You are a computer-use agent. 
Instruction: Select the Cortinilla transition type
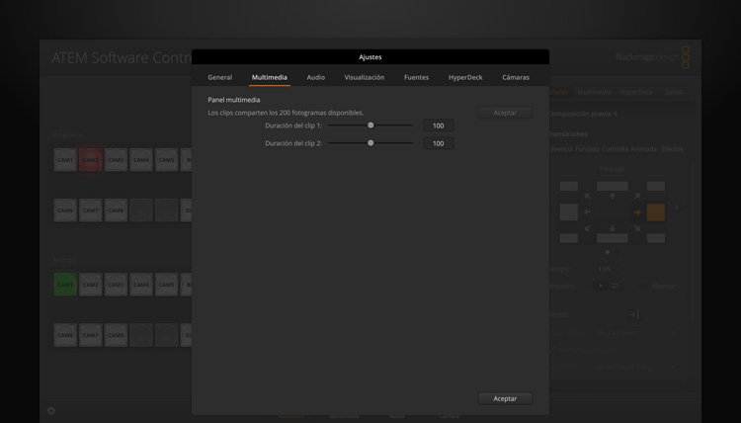pyautogui.click(x=615, y=149)
